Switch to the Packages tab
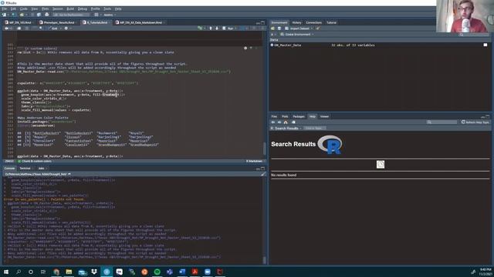Viewport: 494px width, 277px height. 299,116
